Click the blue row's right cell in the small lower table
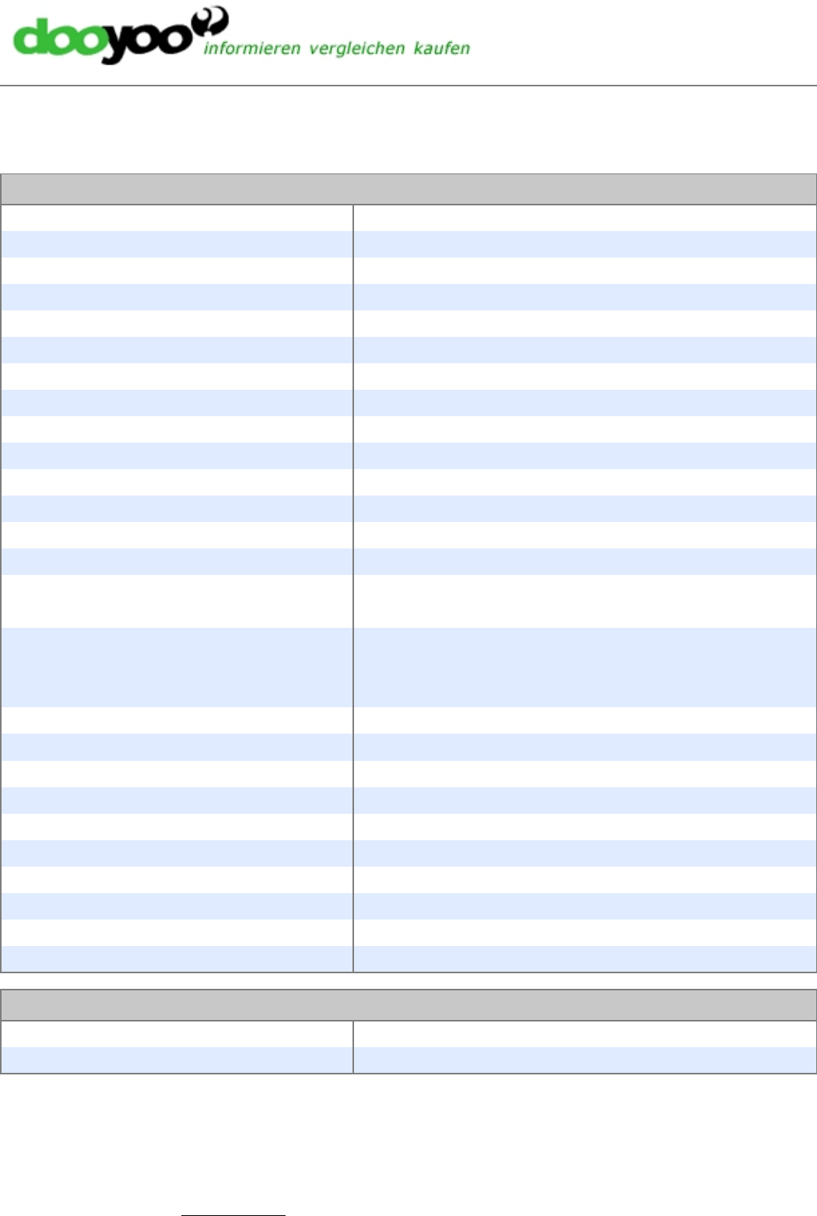The width and height of the screenshot is (817, 1216). coord(585,1060)
